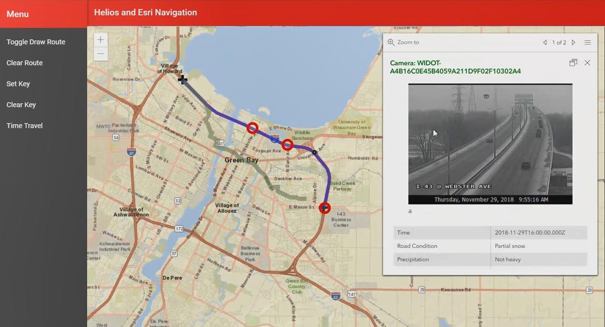The width and height of the screenshot is (605, 327).
Task: Select Clear Route from the sidebar
Action: pyautogui.click(x=25, y=63)
